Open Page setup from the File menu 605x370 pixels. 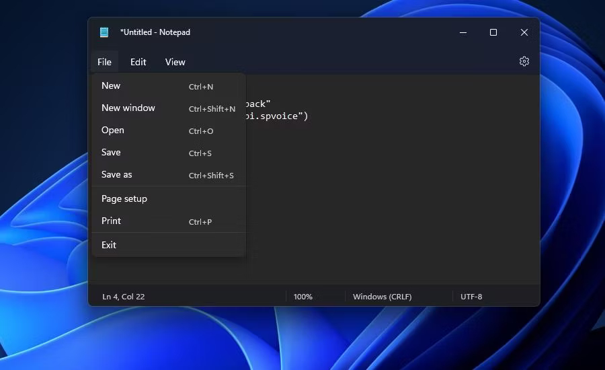coord(169,198)
